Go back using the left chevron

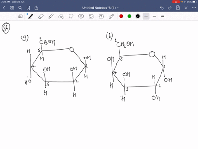pyautogui.click(x=4, y=8)
